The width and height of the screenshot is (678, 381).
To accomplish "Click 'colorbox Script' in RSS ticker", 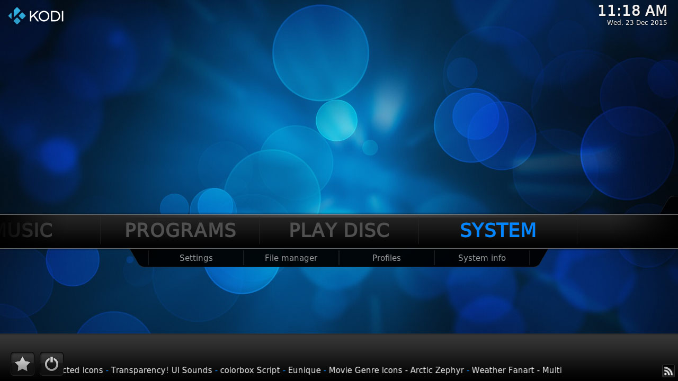I will pos(250,370).
